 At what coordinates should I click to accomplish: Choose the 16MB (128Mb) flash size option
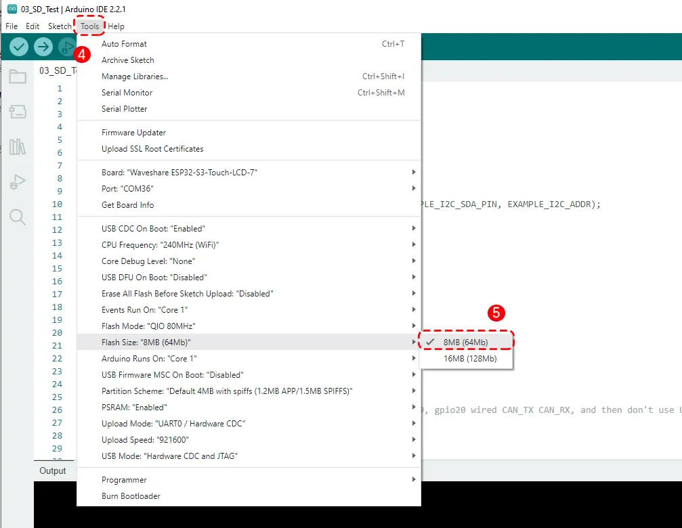click(x=470, y=359)
